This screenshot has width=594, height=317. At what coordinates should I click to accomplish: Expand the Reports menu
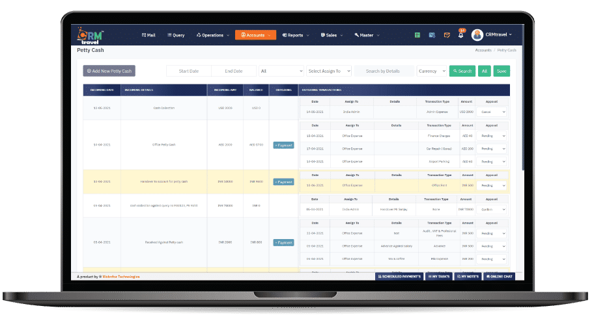click(296, 35)
